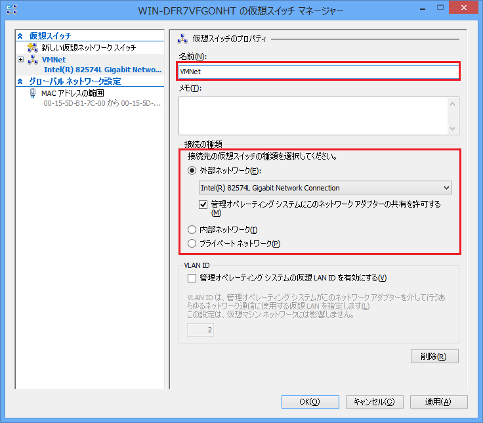483x423 pixels.
Task: Click the Intel(R) 82574L Gigabit text under VMNet
Action: click(x=102, y=70)
